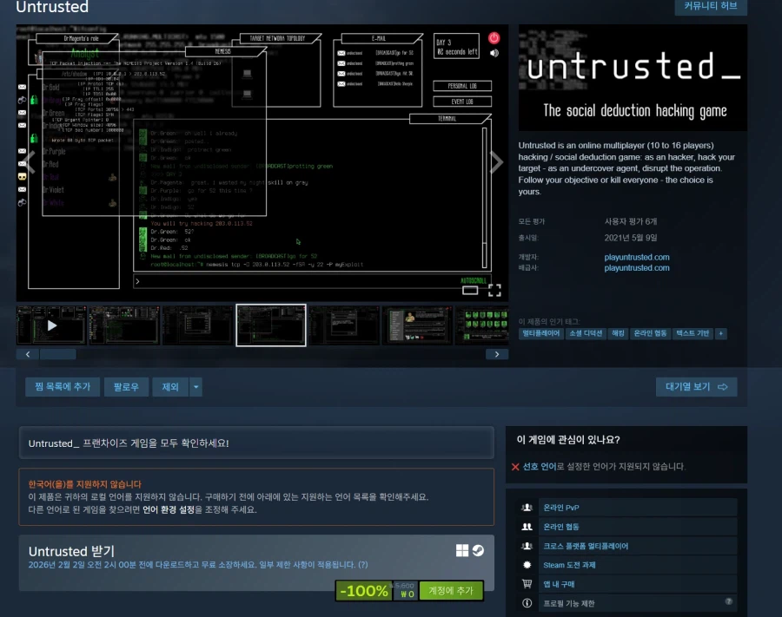
Task: Select the 소셜 디덕션 tag
Action: [x=586, y=333]
